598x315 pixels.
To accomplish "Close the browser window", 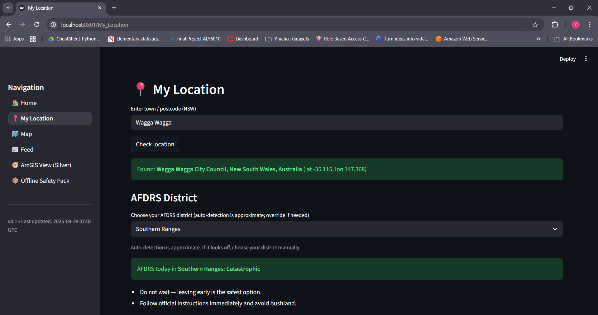I will click(x=589, y=8).
